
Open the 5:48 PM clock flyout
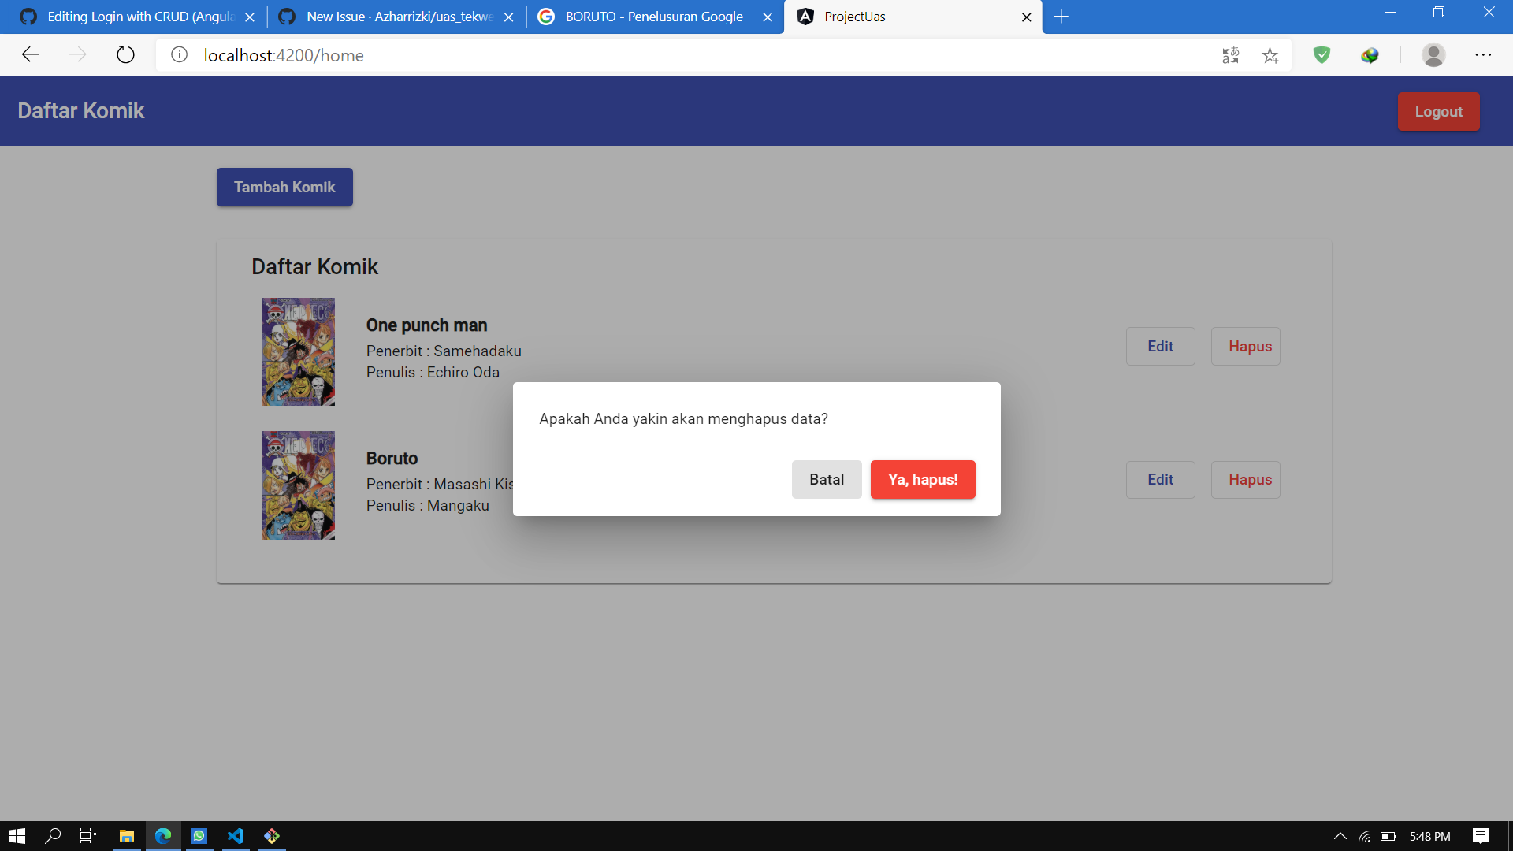click(x=1429, y=836)
